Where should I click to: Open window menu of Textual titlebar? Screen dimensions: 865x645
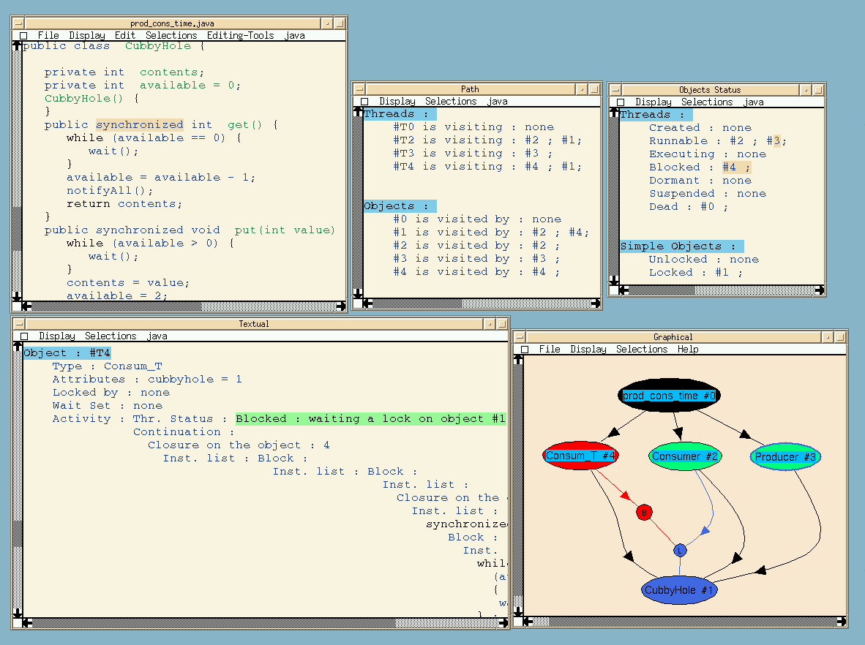coord(19,324)
